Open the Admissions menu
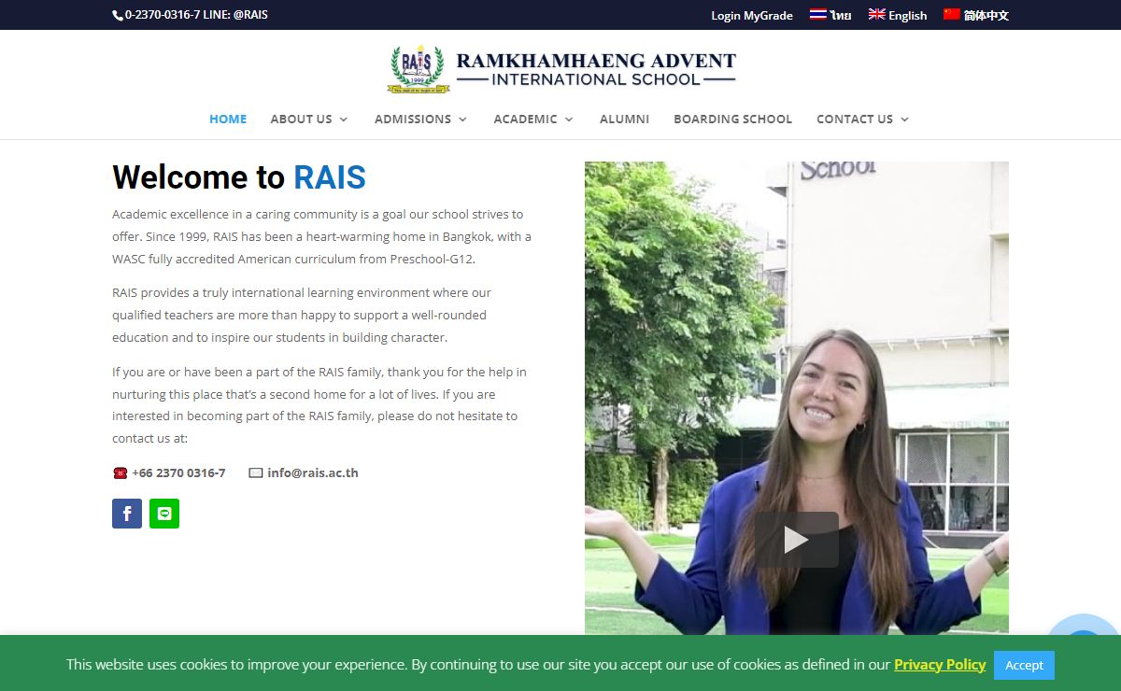The image size is (1121, 691). click(x=413, y=119)
